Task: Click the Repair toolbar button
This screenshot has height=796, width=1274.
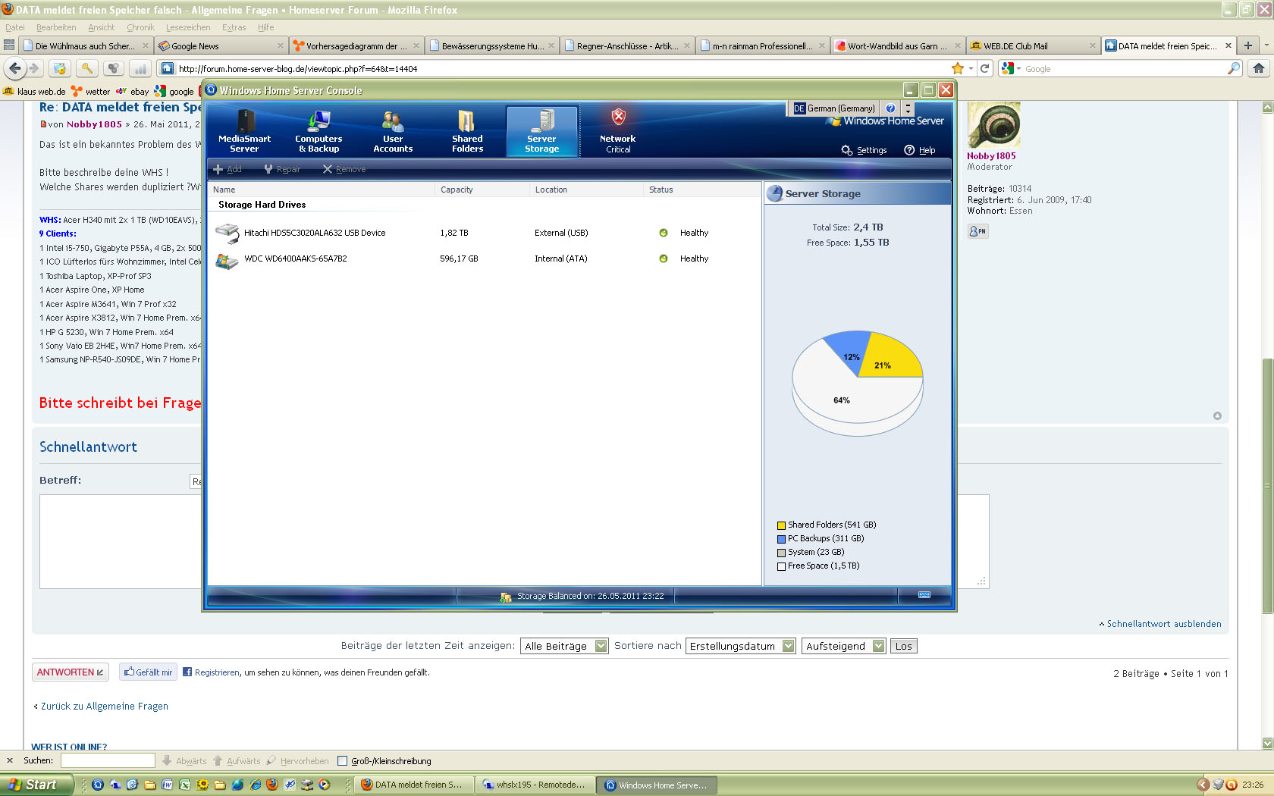Action: click(281, 169)
